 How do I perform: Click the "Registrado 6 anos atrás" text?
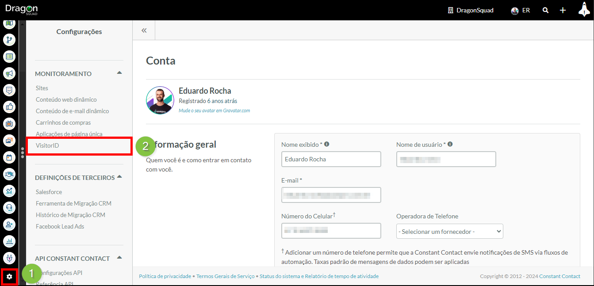tap(208, 101)
